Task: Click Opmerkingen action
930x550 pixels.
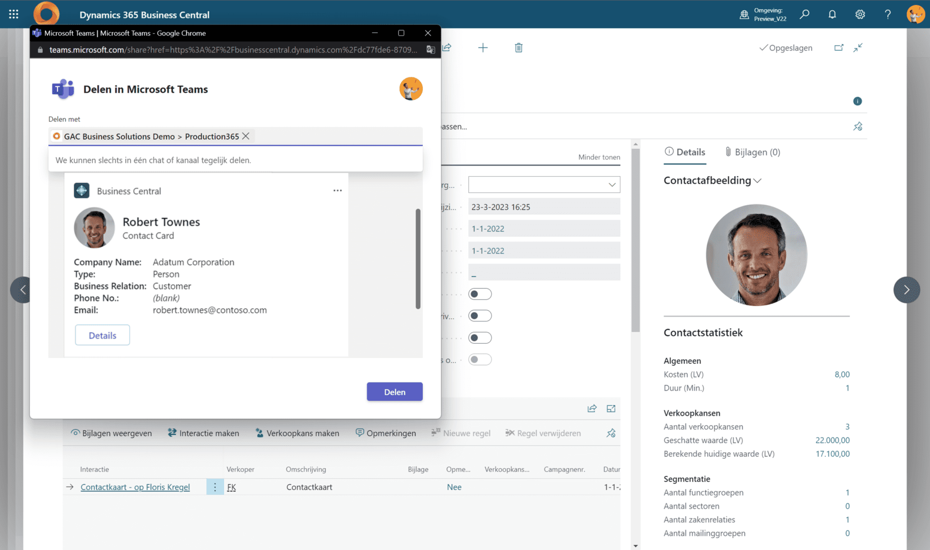Action: [x=386, y=433]
